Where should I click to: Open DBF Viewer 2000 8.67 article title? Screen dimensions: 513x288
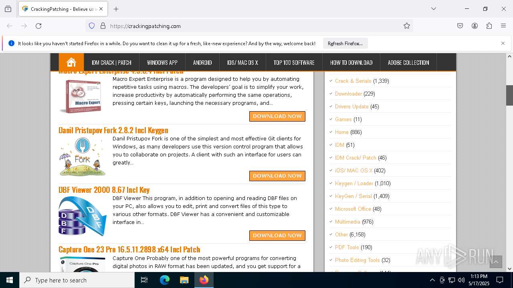click(x=104, y=190)
